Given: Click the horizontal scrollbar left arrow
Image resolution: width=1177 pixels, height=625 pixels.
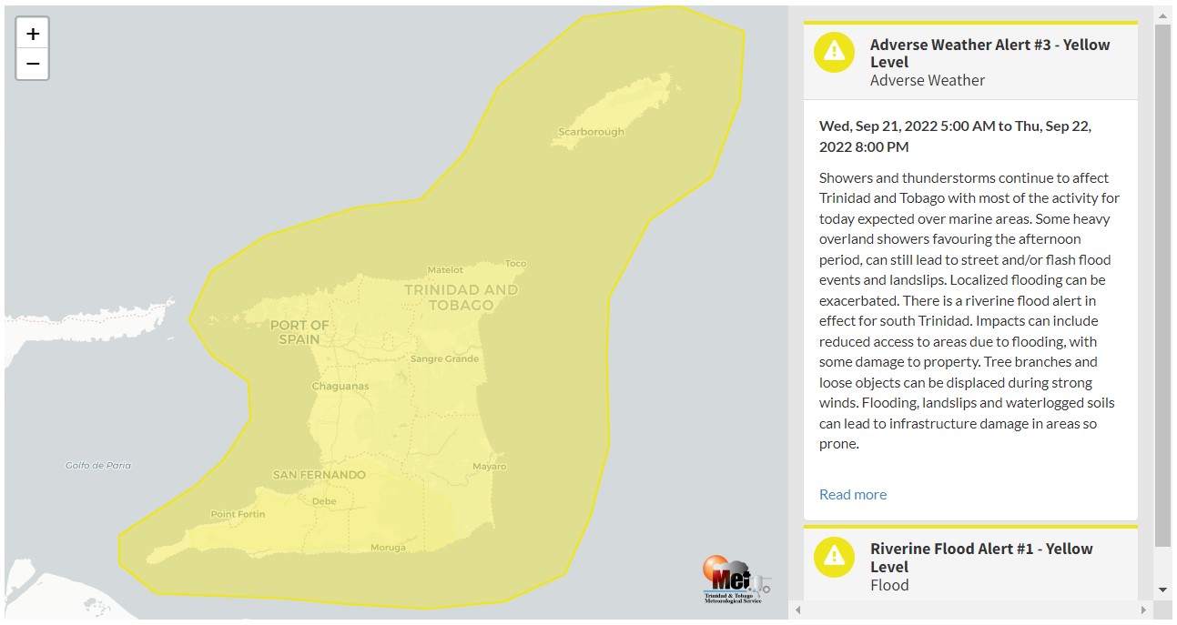Looking at the screenshot, I should 798,609.
